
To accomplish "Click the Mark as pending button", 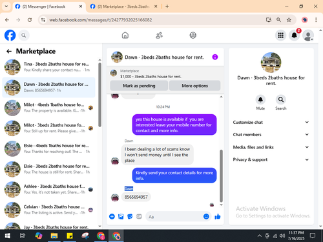I will coord(139,86).
